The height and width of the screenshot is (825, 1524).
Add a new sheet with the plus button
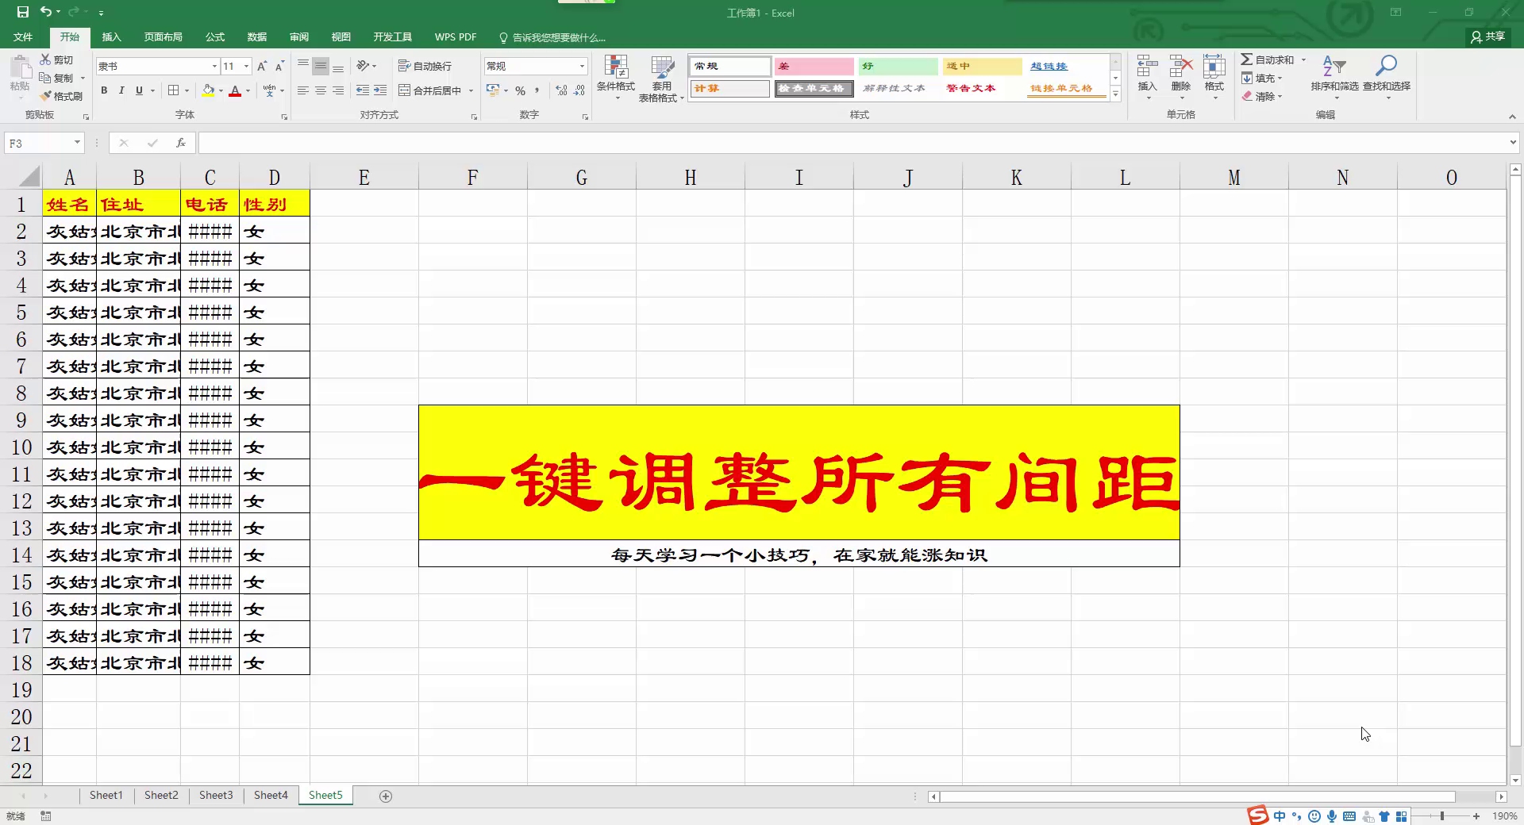[386, 796]
